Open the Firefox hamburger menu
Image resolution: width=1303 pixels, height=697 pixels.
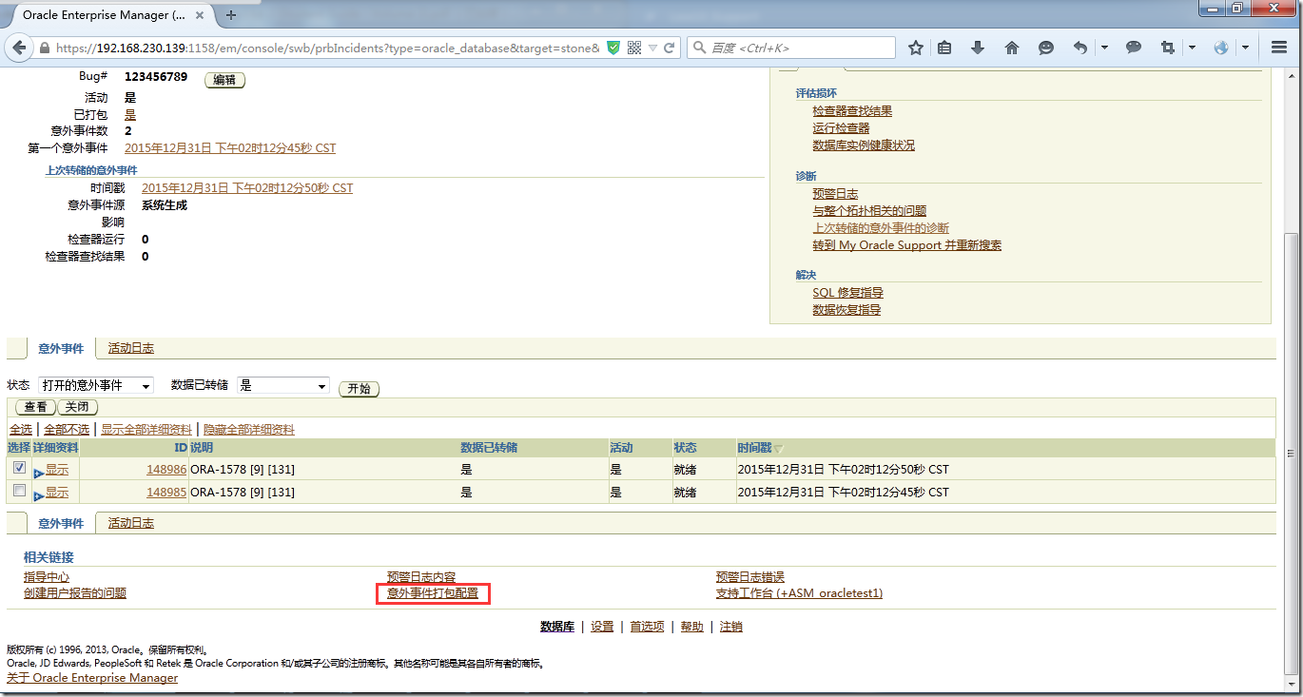click(1279, 48)
